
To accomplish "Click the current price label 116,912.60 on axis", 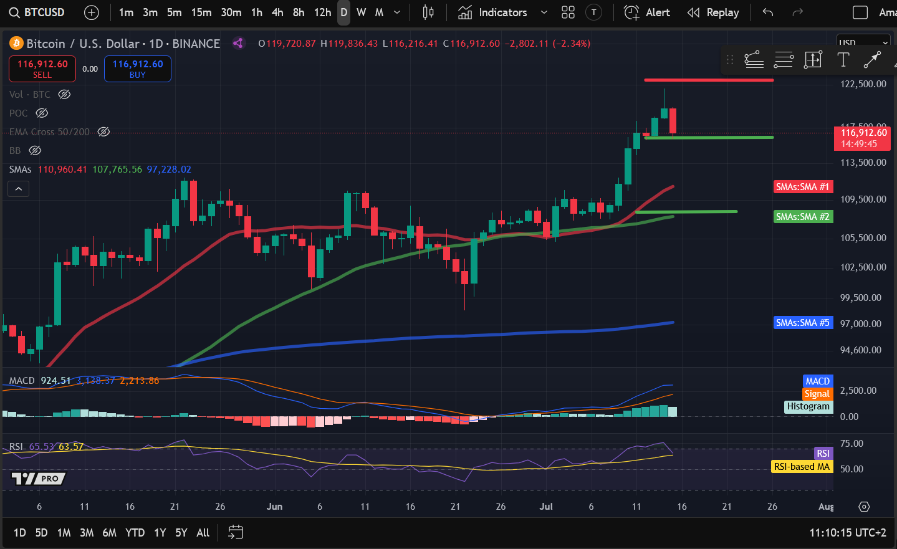I will coord(862,138).
